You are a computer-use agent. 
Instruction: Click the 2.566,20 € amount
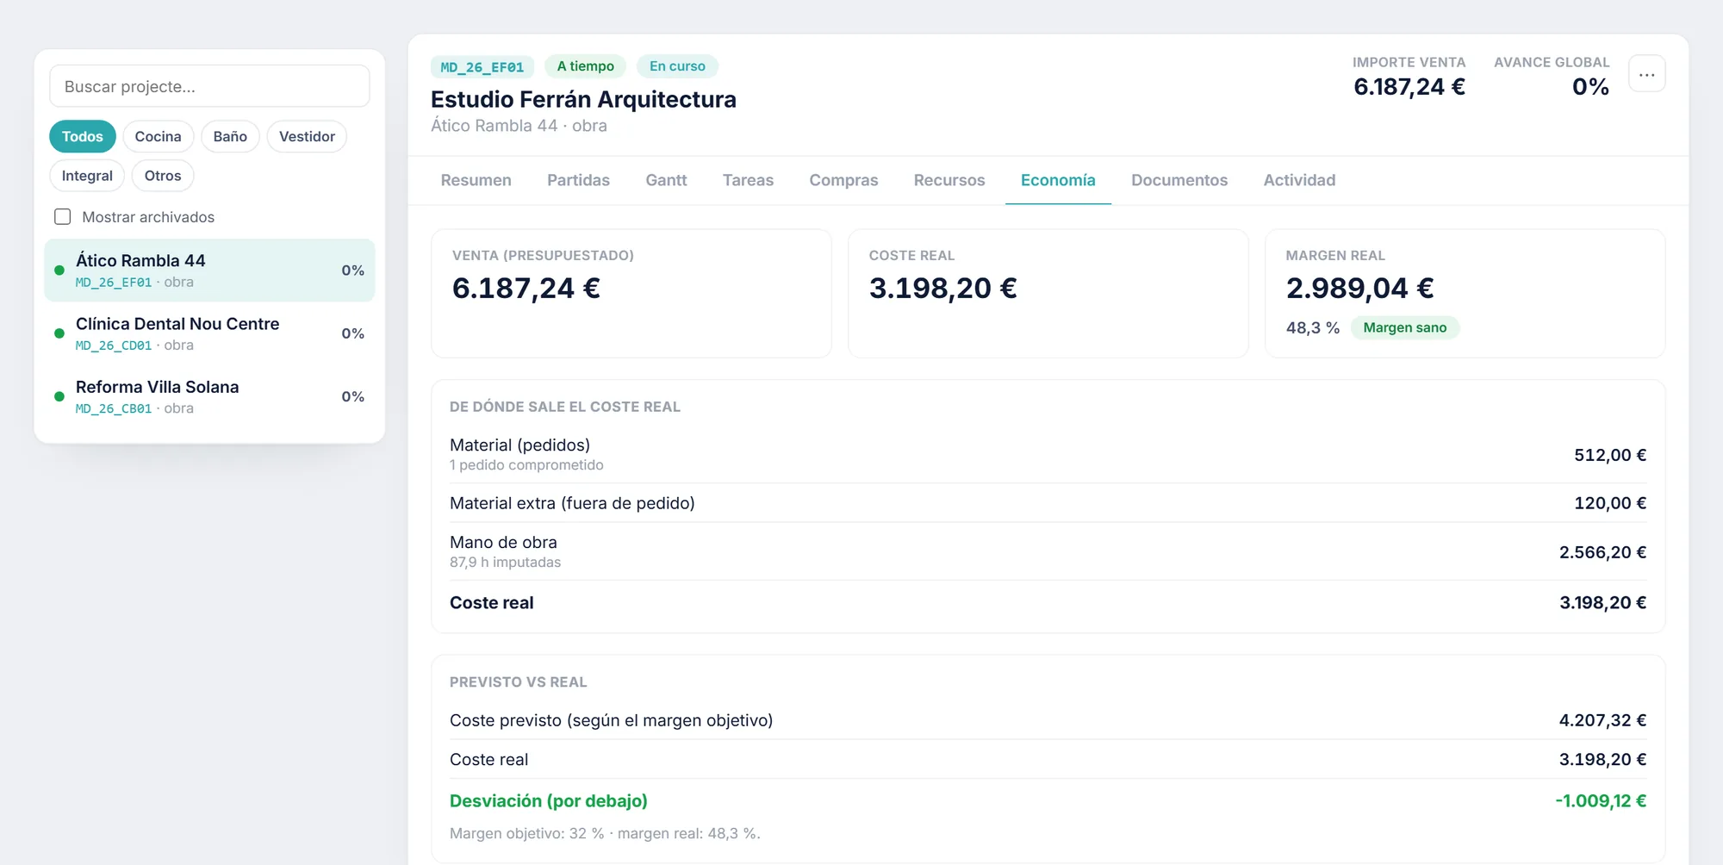click(x=1602, y=552)
